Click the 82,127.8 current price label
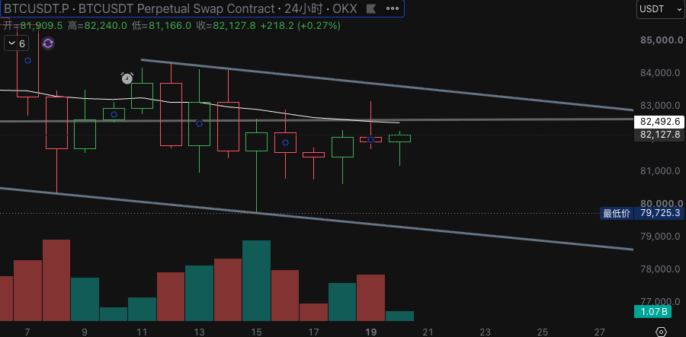This screenshot has width=686, height=337. (660, 135)
